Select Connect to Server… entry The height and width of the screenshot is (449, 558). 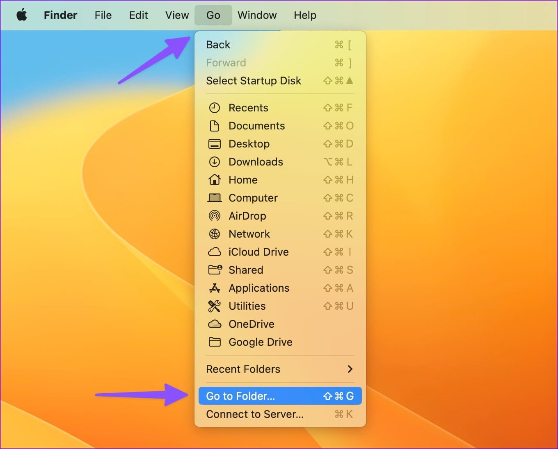click(x=255, y=414)
